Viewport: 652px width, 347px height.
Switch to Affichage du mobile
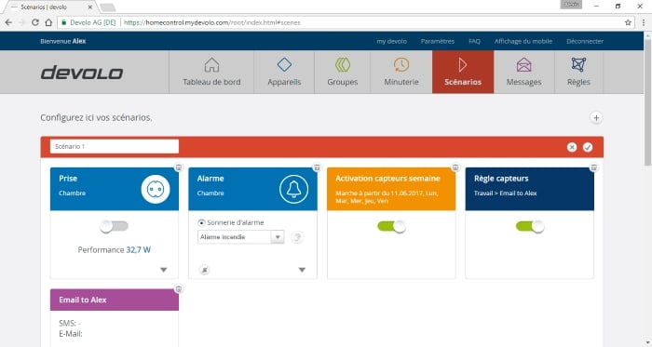523,41
